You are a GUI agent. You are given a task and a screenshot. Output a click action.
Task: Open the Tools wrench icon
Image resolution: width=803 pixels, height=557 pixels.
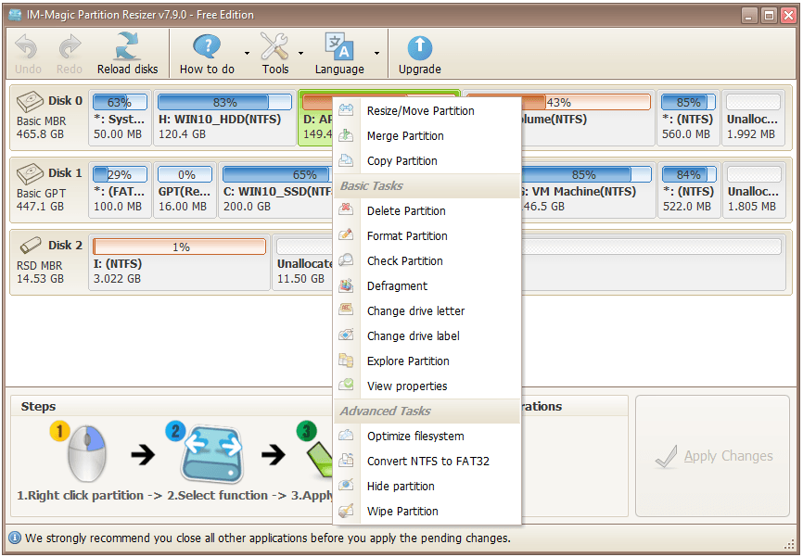[275, 46]
